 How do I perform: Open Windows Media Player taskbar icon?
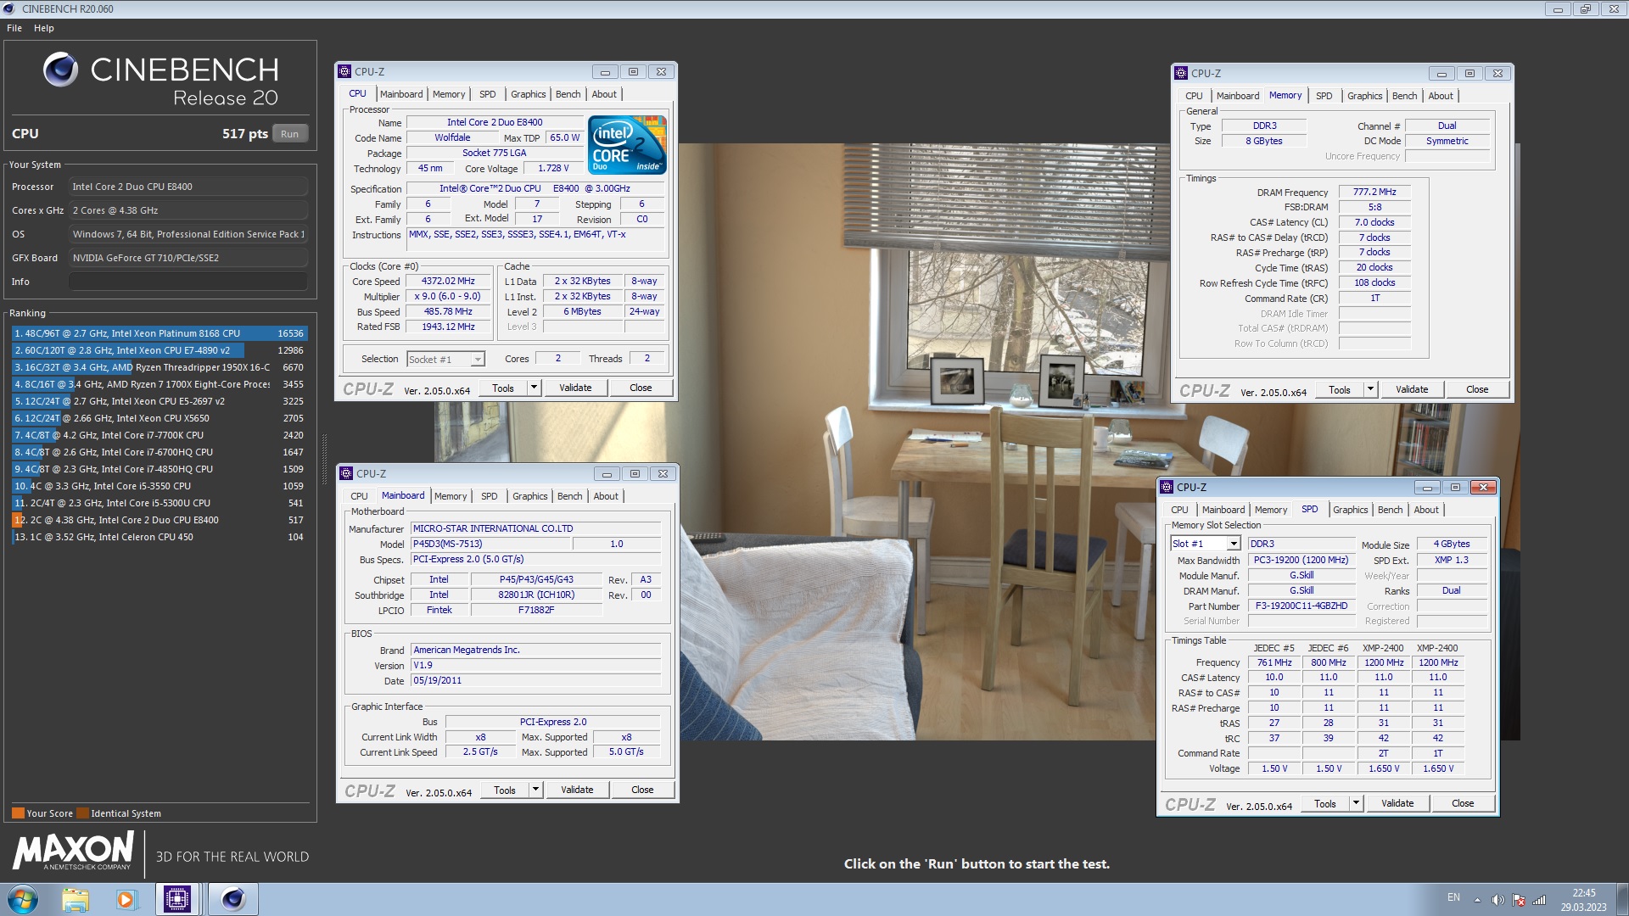126,899
